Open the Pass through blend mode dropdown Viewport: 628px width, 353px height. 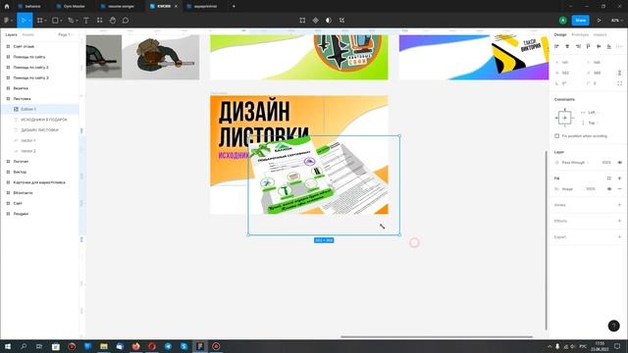tap(575, 163)
